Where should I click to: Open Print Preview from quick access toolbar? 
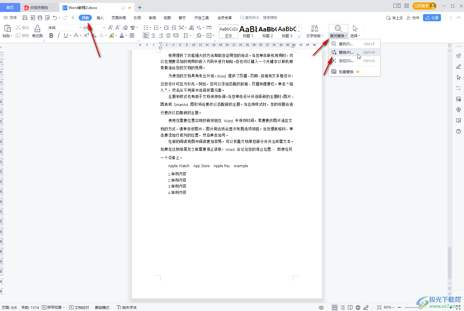pyautogui.click(x=47, y=18)
